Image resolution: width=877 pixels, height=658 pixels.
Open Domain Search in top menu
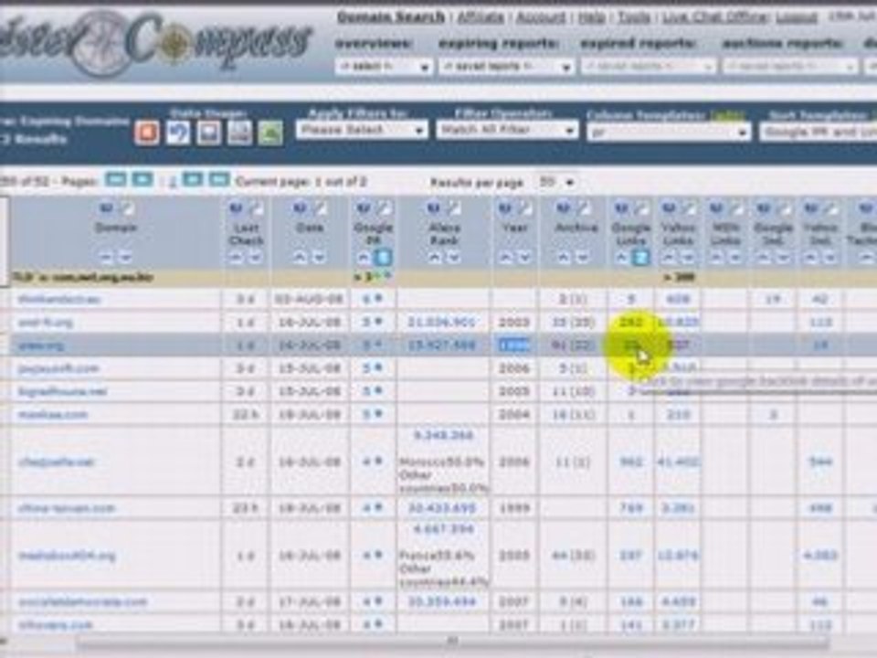click(x=390, y=17)
